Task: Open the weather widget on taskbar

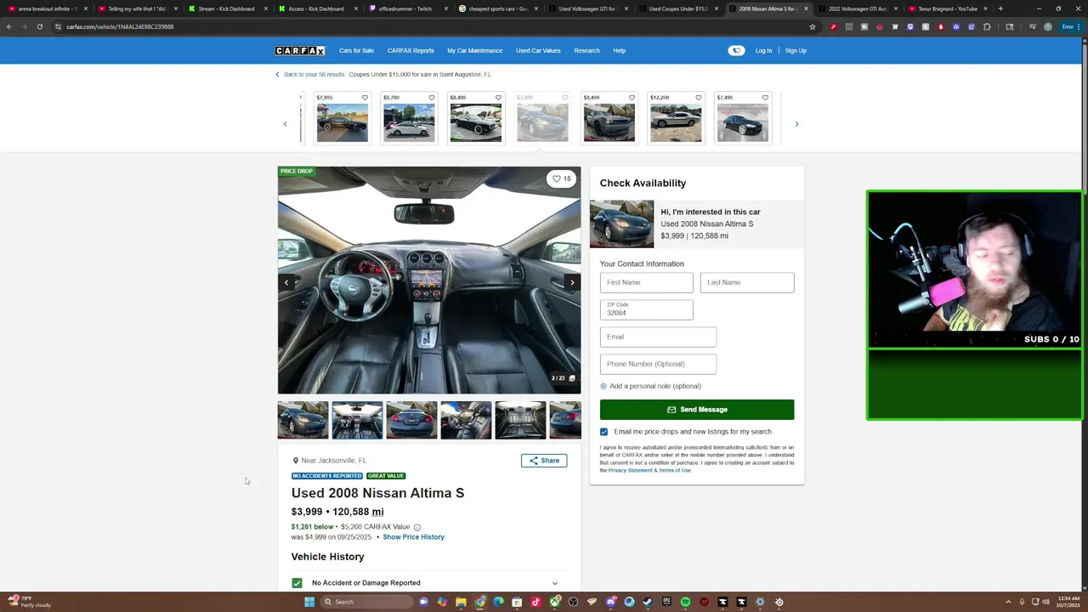Action: pyautogui.click(x=30, y=602)
